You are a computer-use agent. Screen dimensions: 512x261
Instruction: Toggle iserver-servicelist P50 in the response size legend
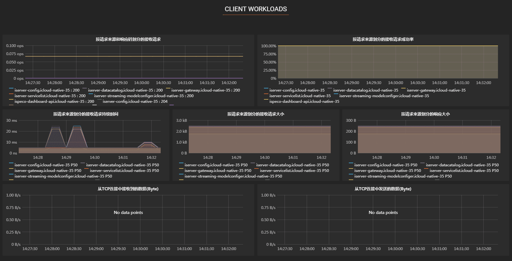coord(464,171)
